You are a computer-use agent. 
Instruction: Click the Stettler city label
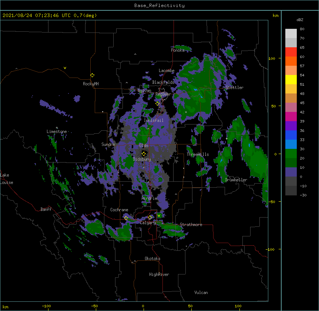click(x=235, y=88)
